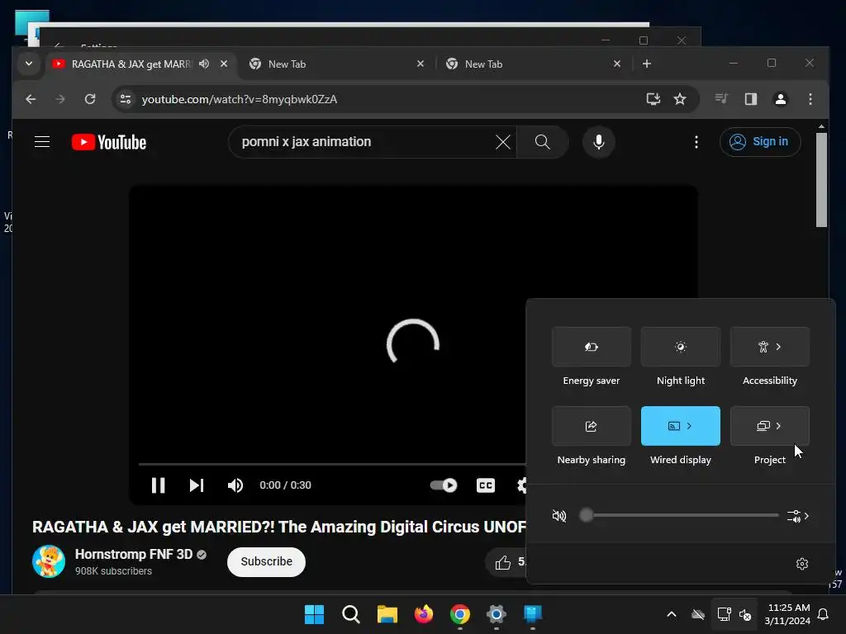
Task: Open a new Chrome tab
Action: click(x=646, y=64)
